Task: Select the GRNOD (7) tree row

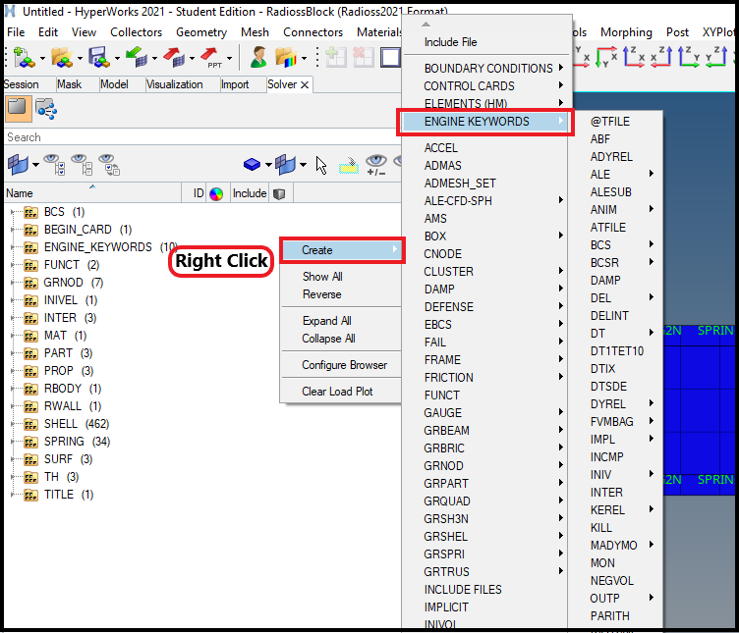Action: 74,283
